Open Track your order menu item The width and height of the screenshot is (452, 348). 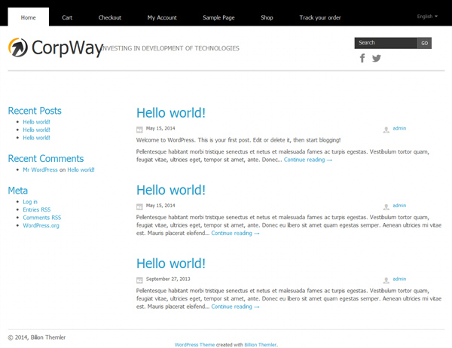(x=320, y=17)
